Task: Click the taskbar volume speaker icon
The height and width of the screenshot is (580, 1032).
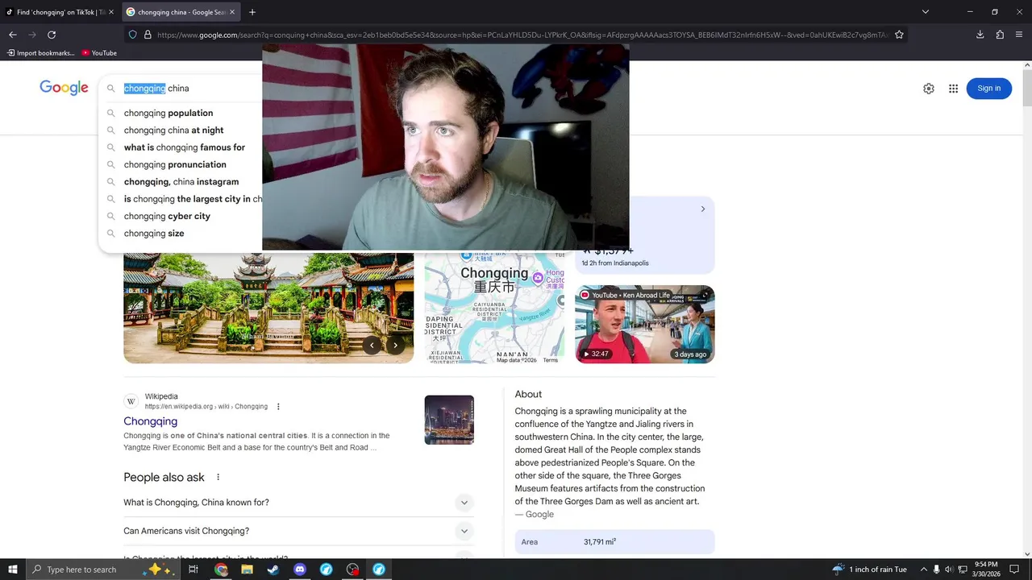Action: 949,570
